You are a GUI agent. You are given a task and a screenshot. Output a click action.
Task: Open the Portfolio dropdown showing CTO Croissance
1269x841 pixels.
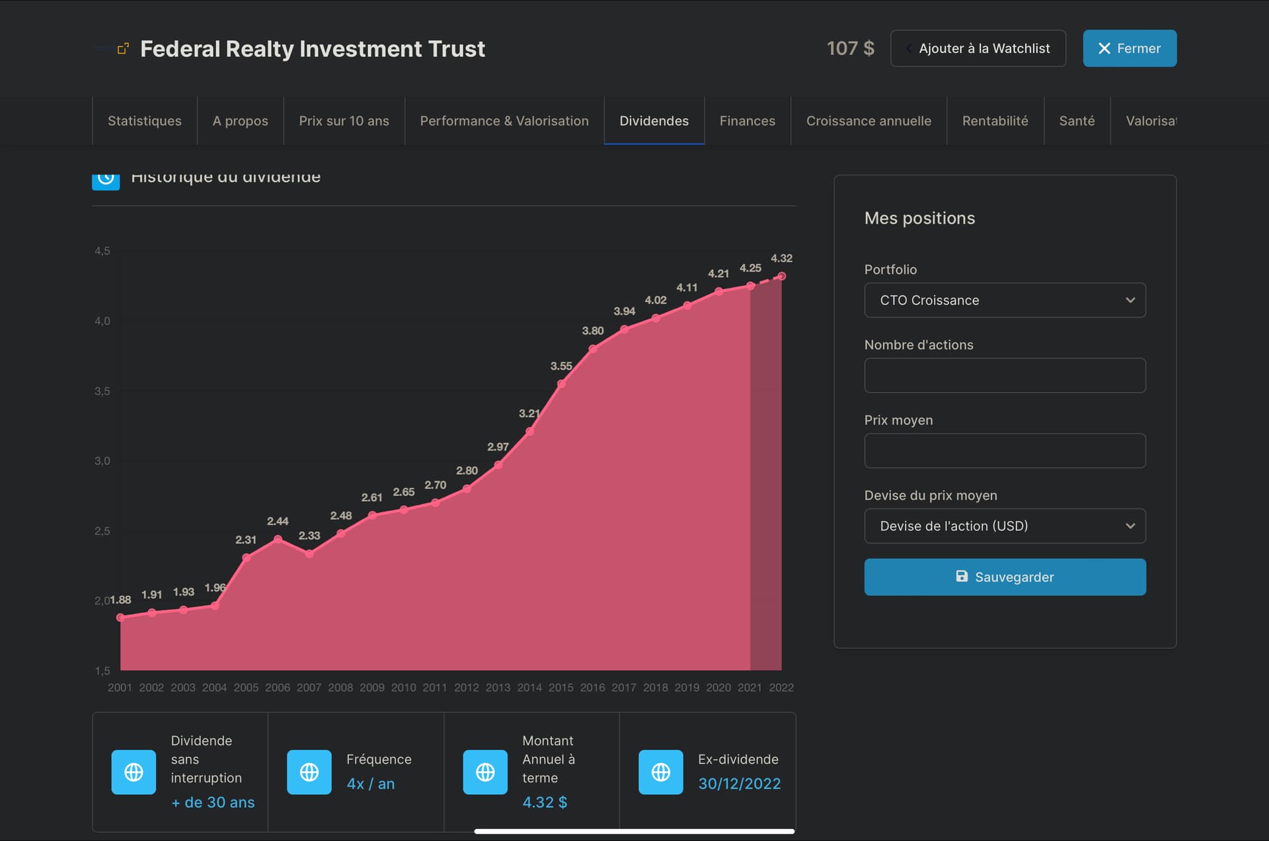1005,300
